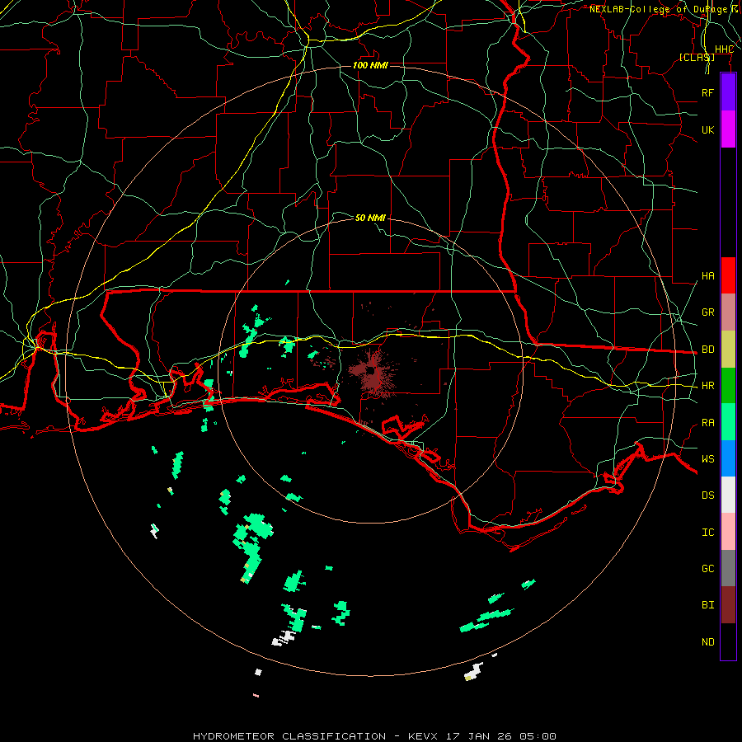The width and height of the screenshot is (742, 742).
Task: Click the HA red legend swatch
Action: tap(728, 275)
